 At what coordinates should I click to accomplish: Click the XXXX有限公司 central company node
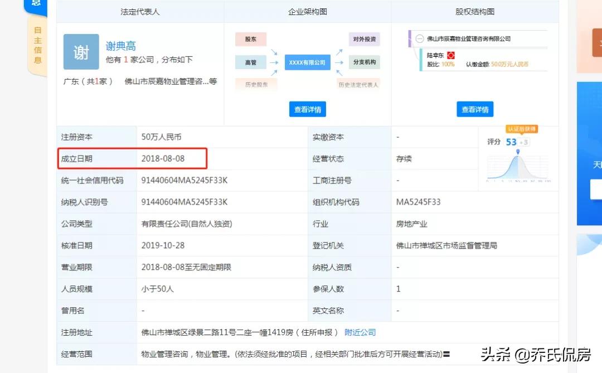[x=307, y=62]
